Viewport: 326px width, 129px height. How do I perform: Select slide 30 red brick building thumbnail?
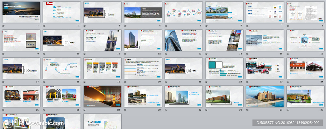224,96
